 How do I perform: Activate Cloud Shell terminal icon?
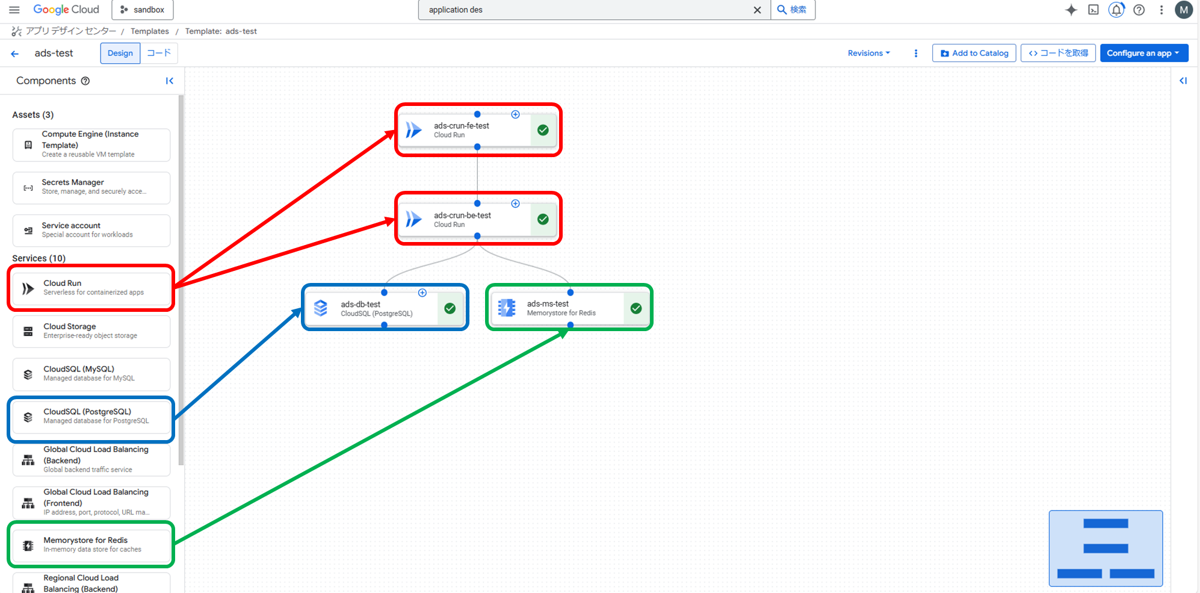click(1093, 10)
